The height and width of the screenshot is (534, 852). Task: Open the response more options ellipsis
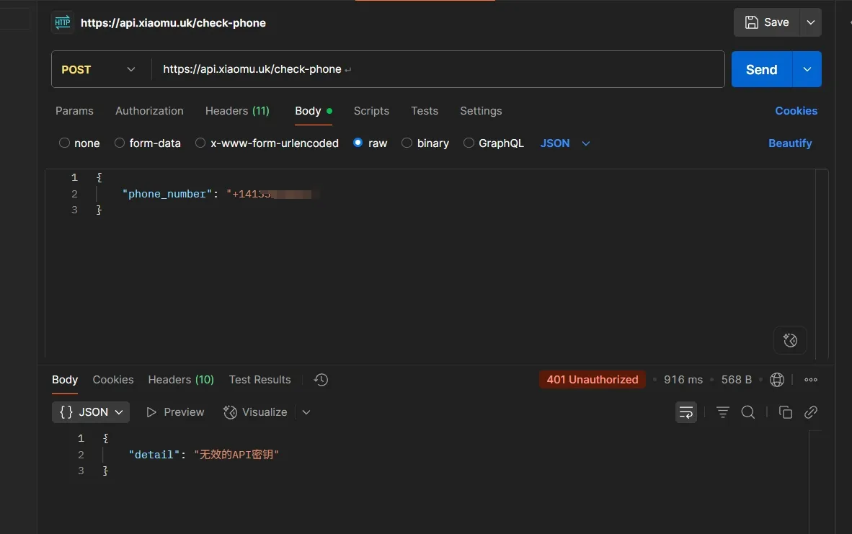click(x=811, y=380)
